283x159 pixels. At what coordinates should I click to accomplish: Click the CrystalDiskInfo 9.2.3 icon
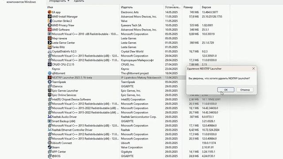coord(50,51)
